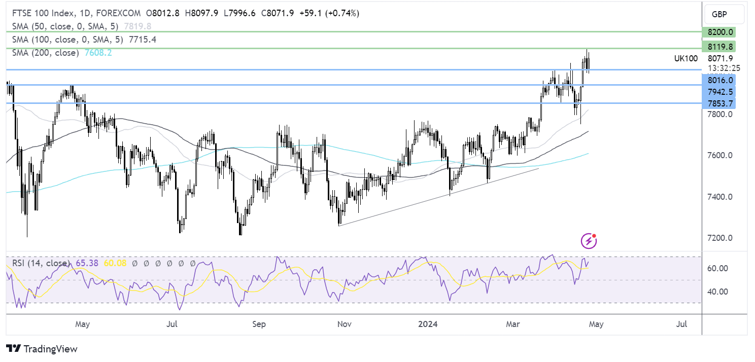Viewport: 755px width, 362px height.
Task: Click the 7942.5 blue level label
Action: tap(718, 92)
